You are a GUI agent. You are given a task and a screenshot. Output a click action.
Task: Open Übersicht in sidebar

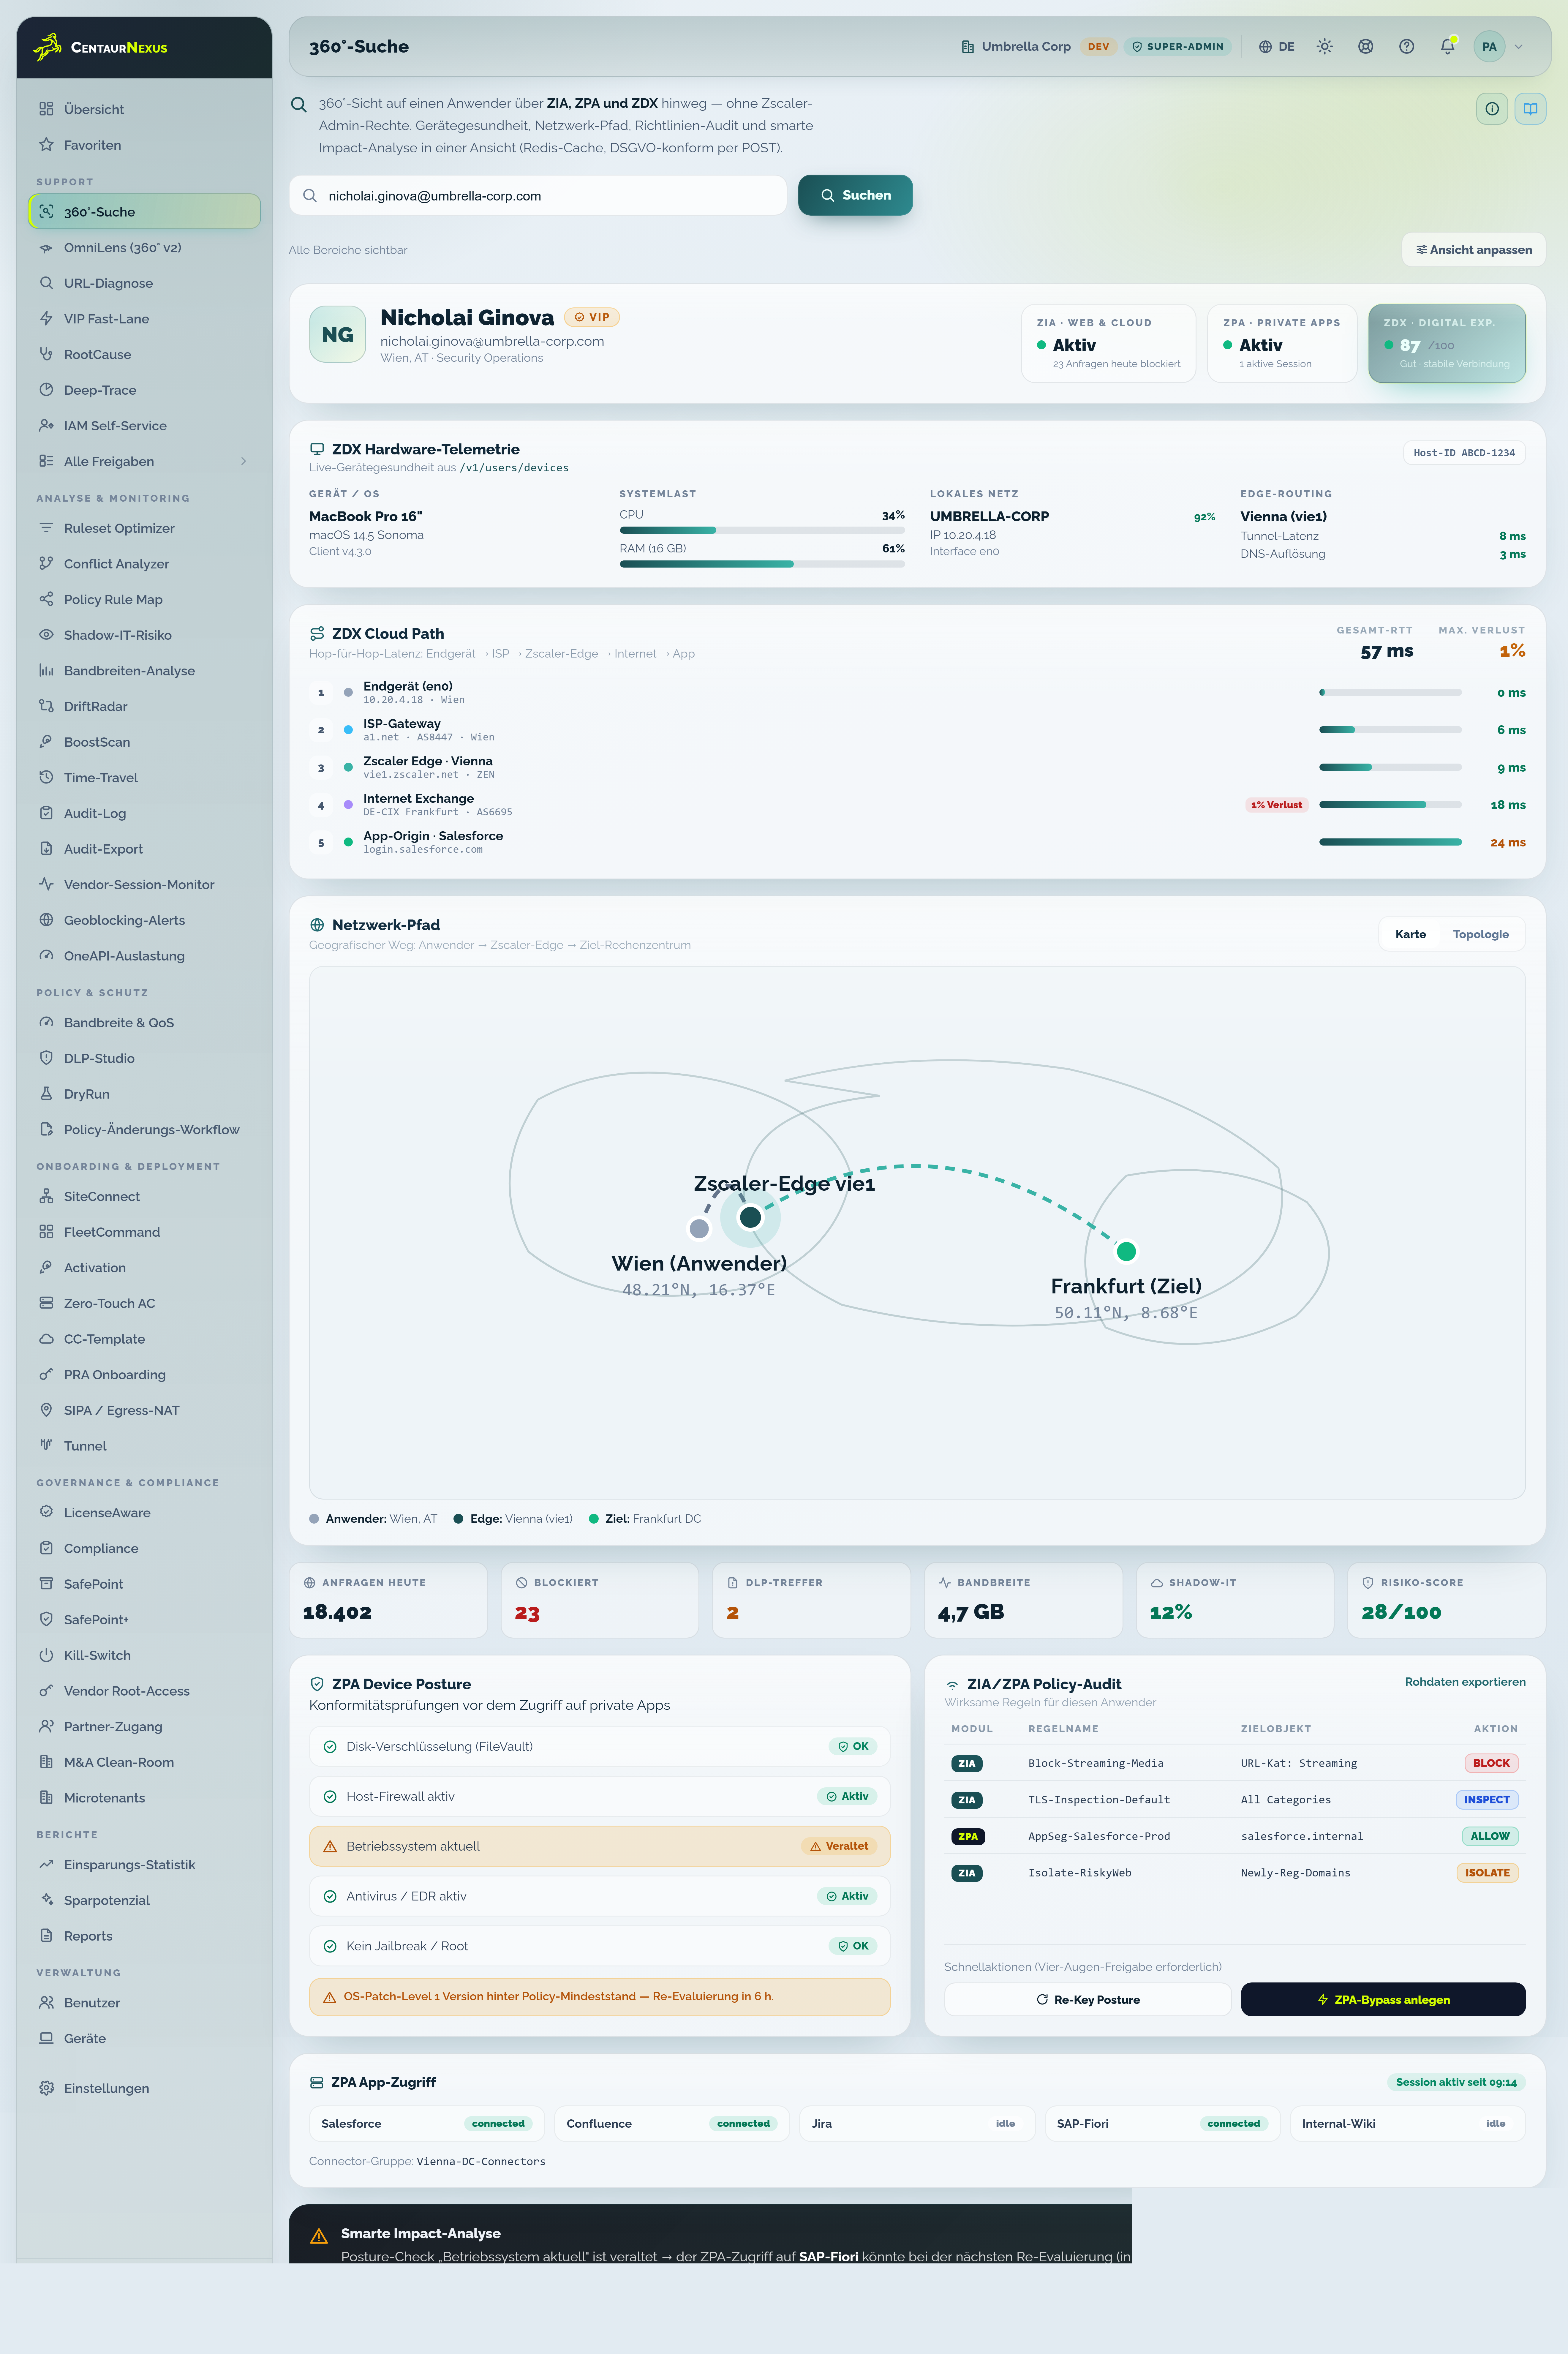(x=144, y=109)
